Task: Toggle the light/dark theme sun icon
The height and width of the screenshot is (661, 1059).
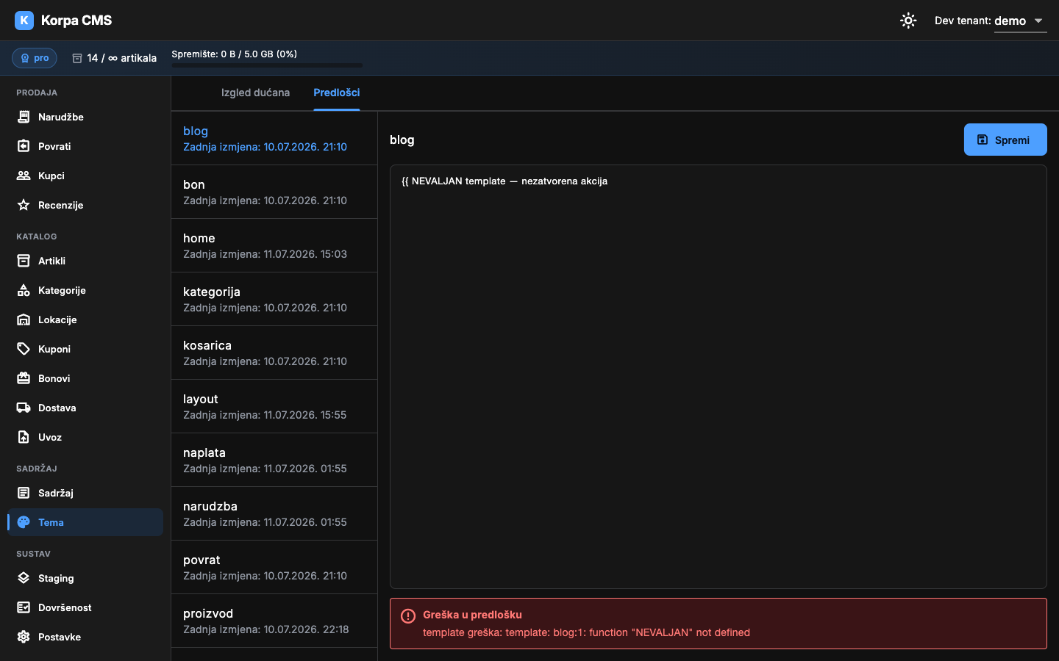Action: tap(908, 21)
